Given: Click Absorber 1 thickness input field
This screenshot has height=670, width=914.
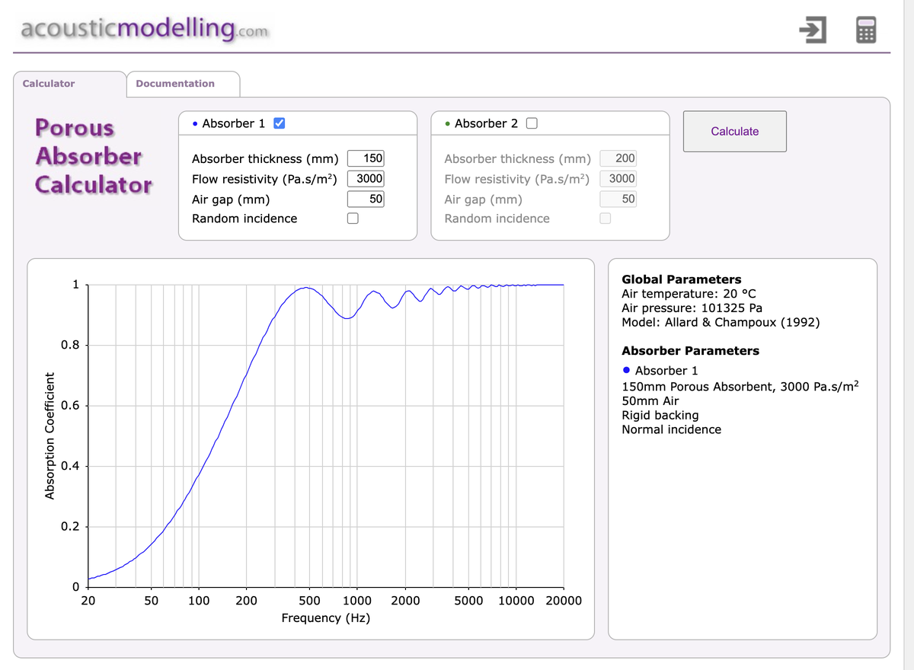Looking at the screenshot, I should (x=366, y=158).
